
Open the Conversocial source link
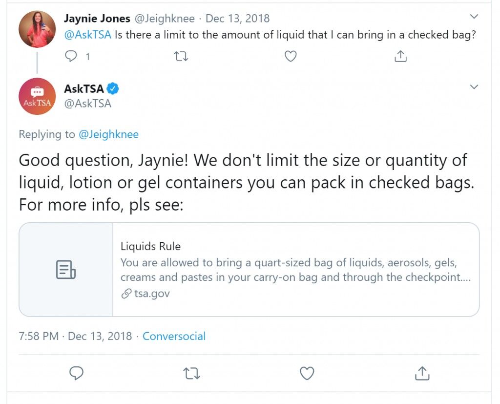174,336
